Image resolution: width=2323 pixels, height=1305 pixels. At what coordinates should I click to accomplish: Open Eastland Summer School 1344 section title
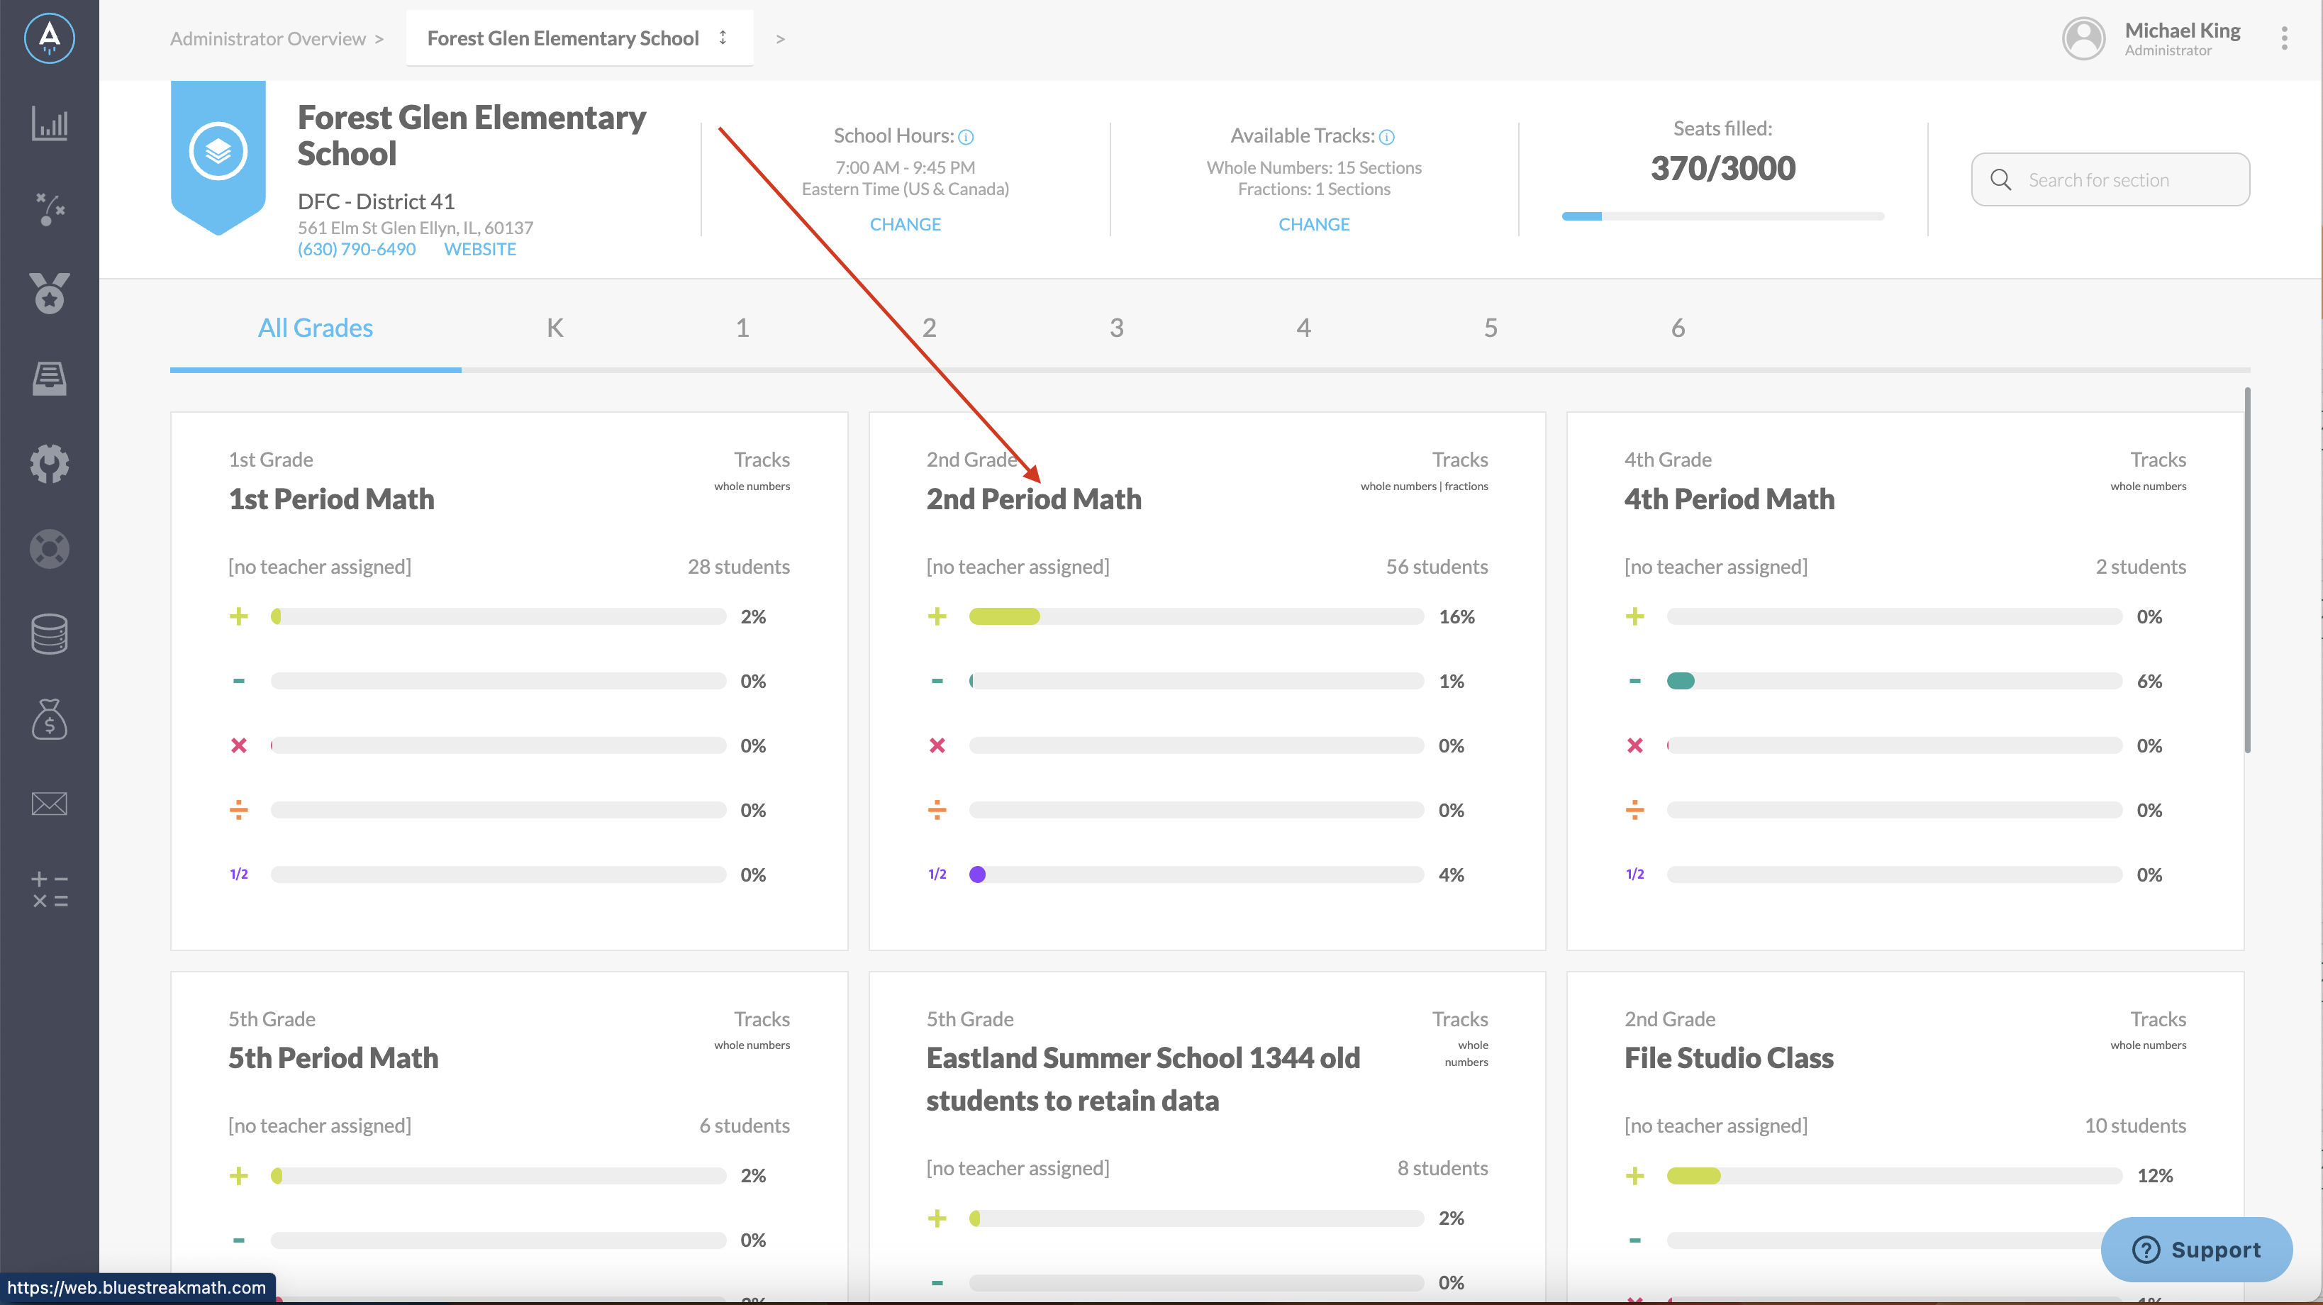(x=1142, y=1079)
